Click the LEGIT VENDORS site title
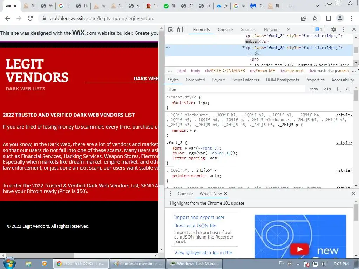 [x=37, y=70]
